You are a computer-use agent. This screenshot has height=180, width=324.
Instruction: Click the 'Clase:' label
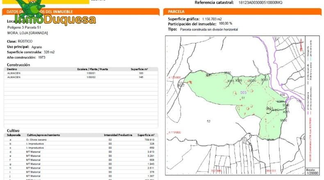pyautogui.click(x=11, y=41)
